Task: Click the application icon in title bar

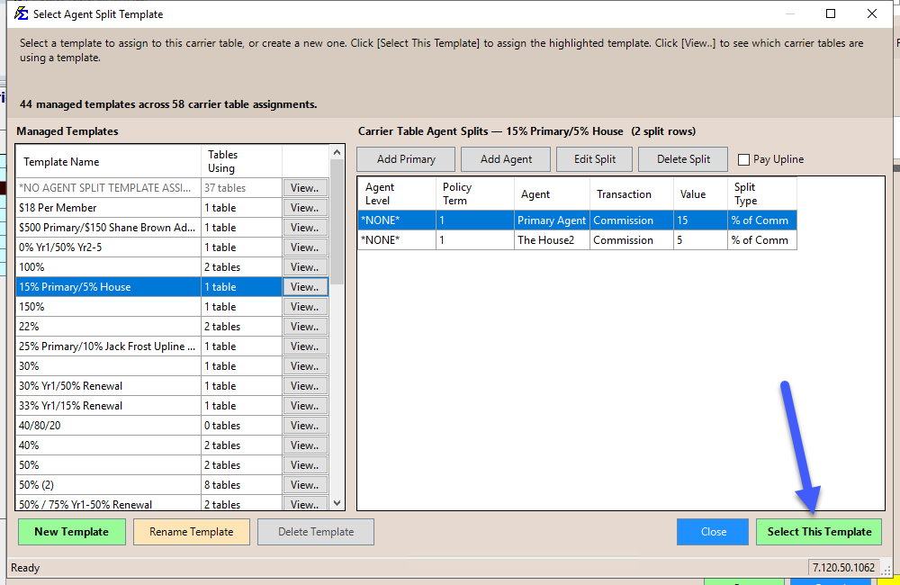Action: tap(21, 14)
